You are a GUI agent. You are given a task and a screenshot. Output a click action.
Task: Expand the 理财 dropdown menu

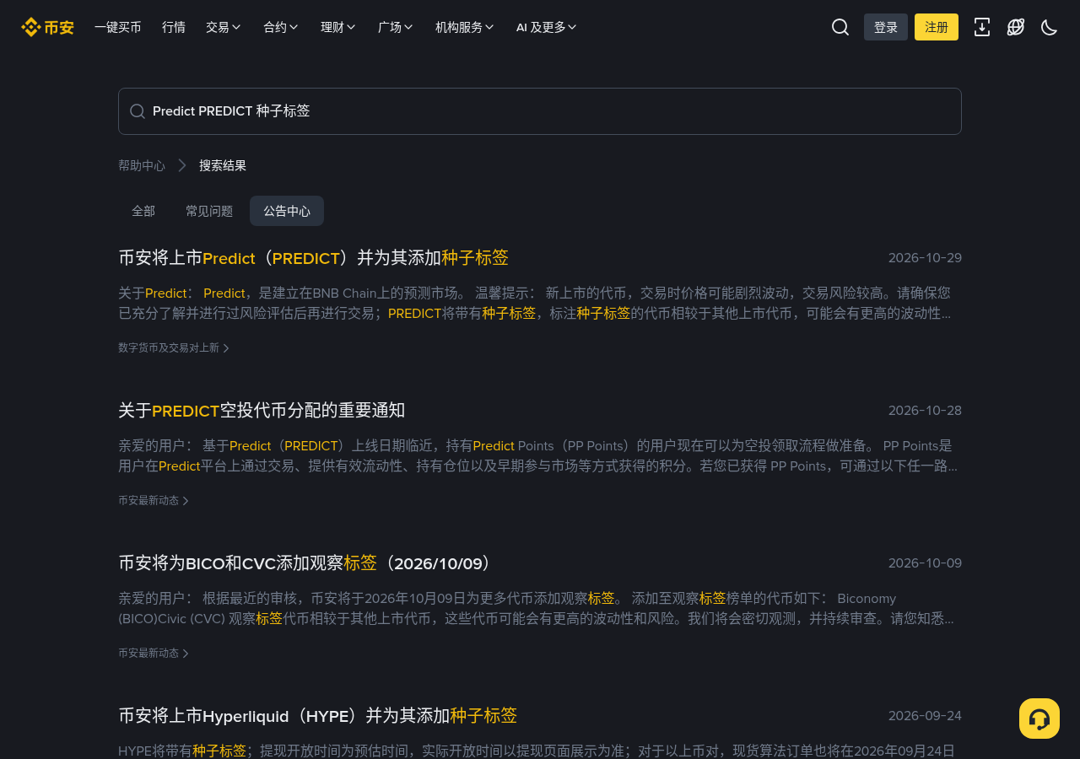pos(338,27)
